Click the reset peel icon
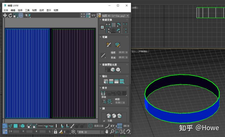The height and width of the screenshot is (137, 225). [x=119, y=115]
